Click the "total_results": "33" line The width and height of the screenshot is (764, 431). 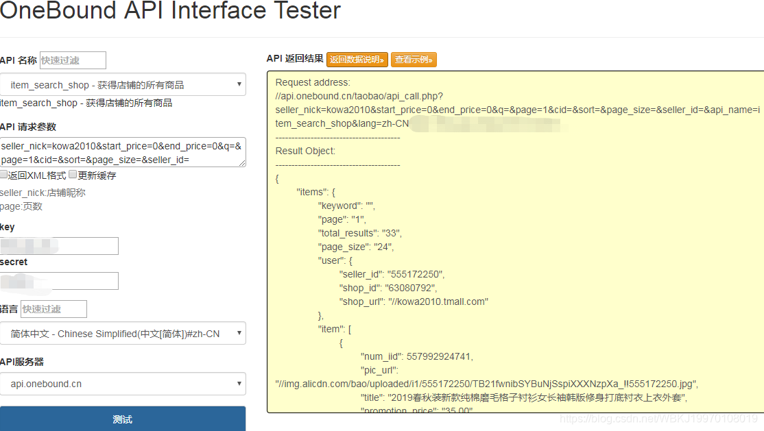tap(360, 233)
